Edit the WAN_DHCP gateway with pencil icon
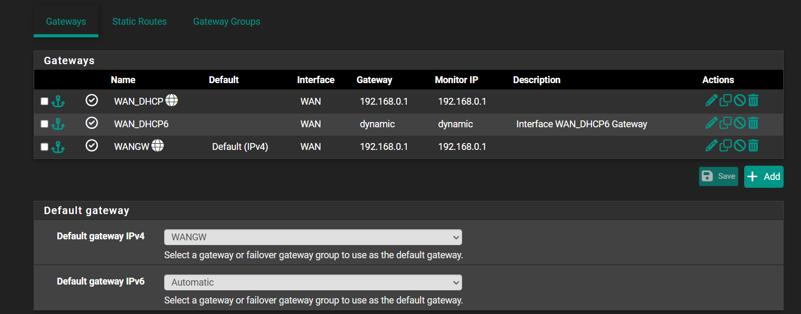 click(711, 100)
